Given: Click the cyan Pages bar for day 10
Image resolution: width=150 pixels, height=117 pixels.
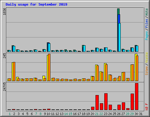Looking at the screenshot, I should click(x=49, y=48).
